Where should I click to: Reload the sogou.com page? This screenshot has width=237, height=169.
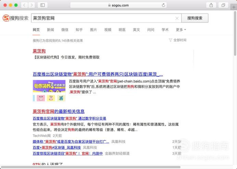[163, 5]
